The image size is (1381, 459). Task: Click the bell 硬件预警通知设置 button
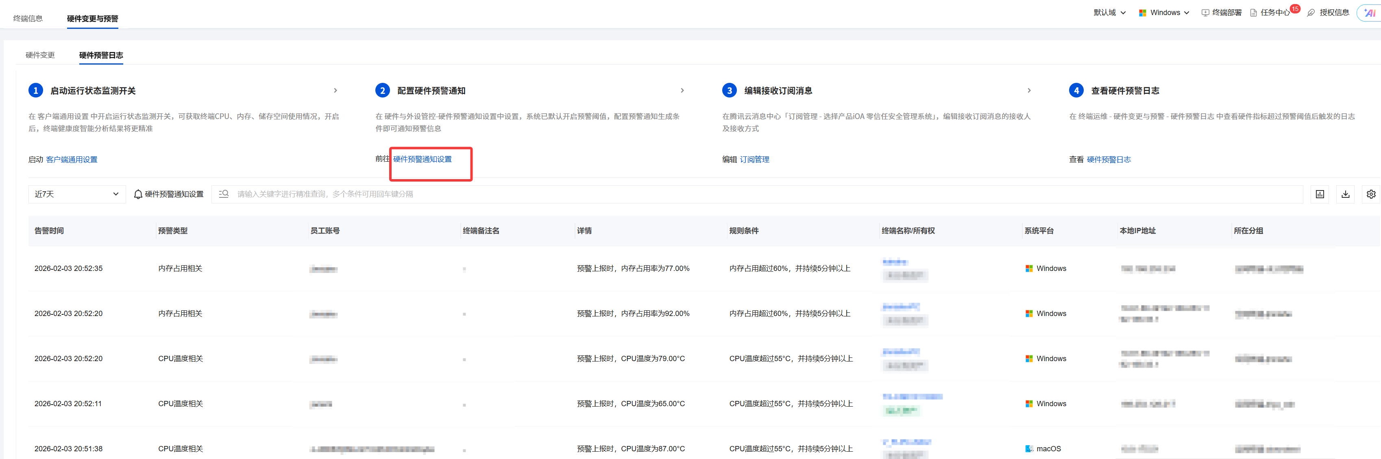click(x=169, y=195)
